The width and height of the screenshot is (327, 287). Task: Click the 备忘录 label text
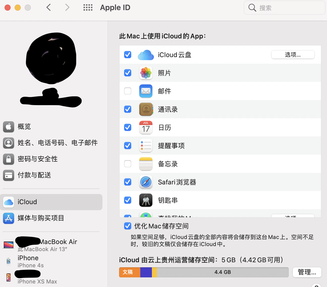(168, 164)
